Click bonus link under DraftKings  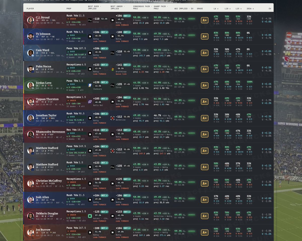click(x=121, y=74)
